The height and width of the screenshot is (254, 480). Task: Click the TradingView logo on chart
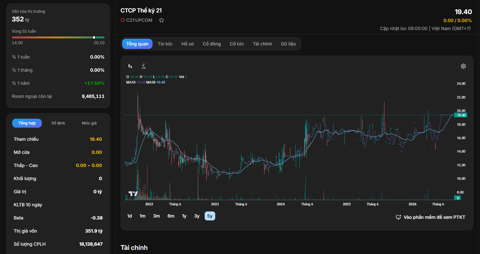tap(133, 194)
